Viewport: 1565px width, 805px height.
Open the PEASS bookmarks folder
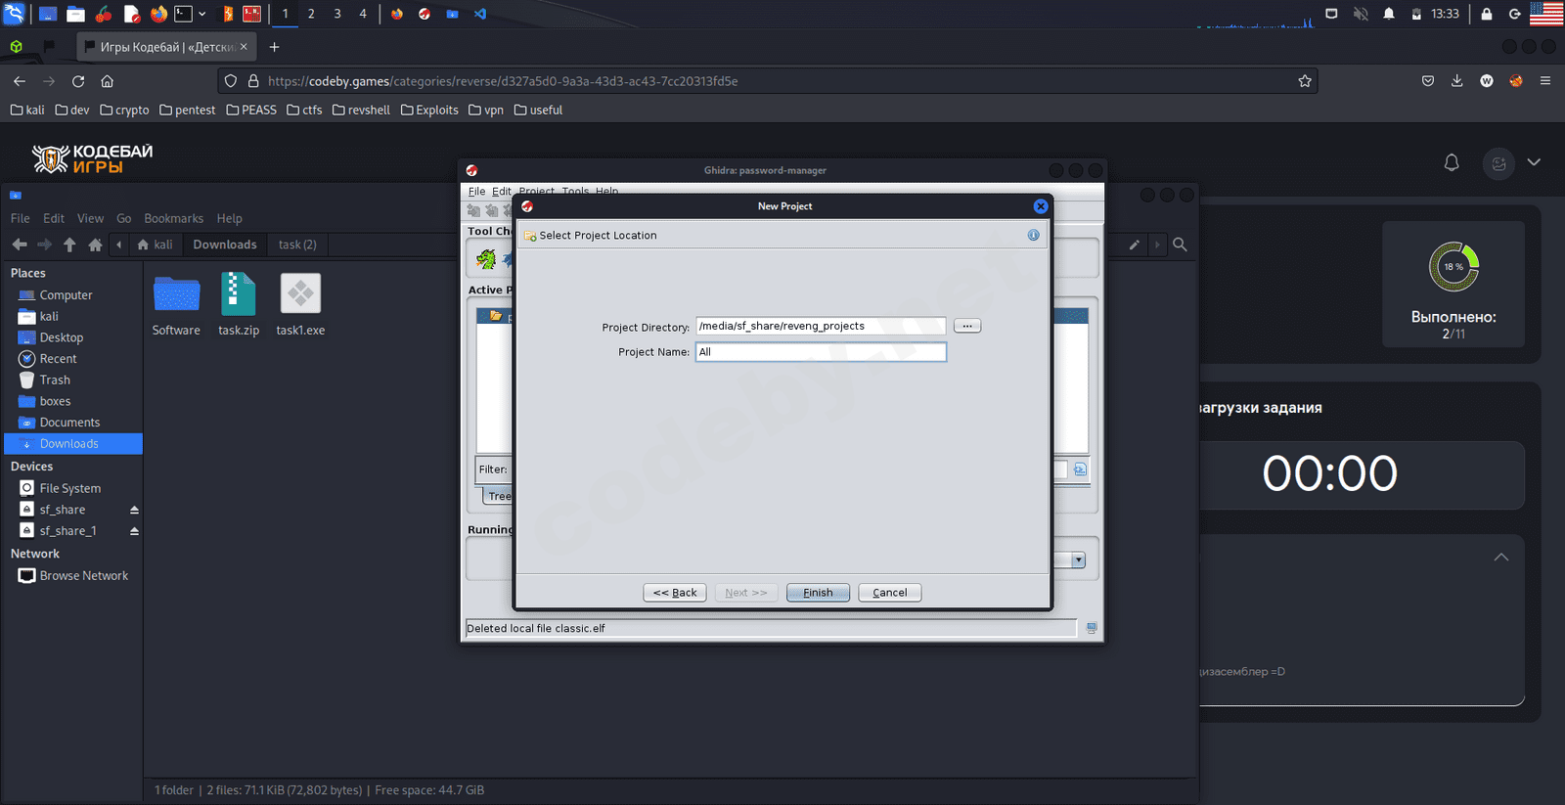(251, 111)
